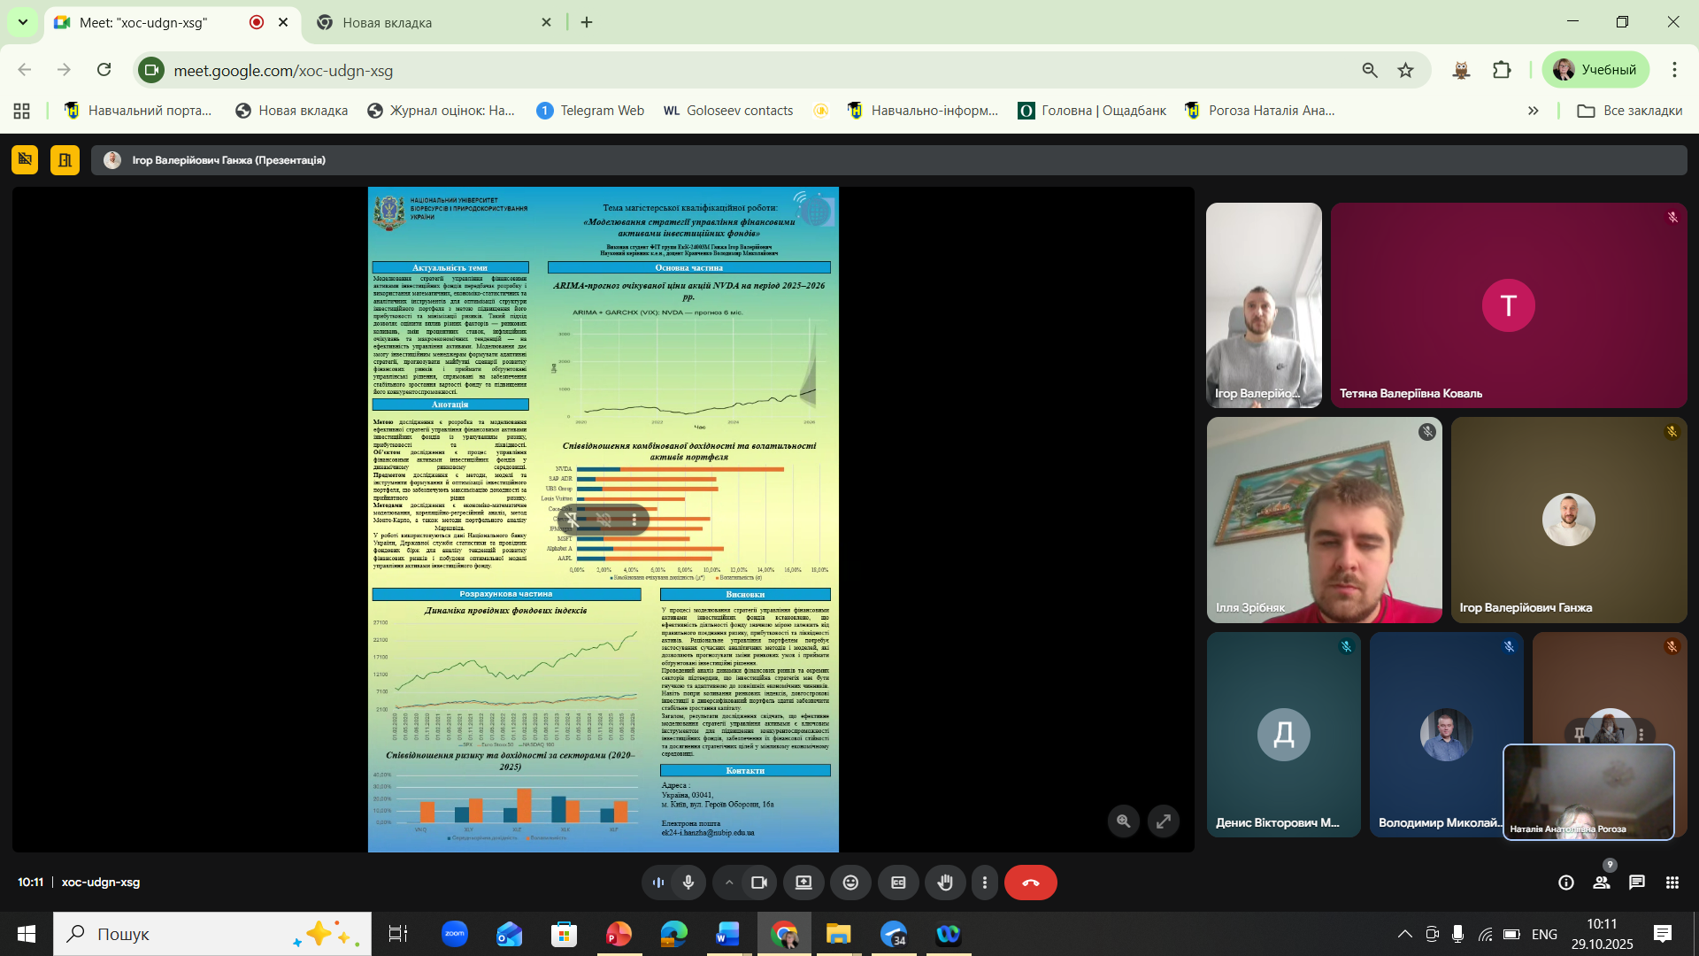
Task: Open meeting details info icon
Action: pos(1565,883)
